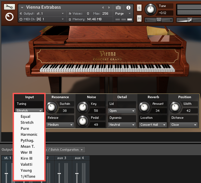Open the Vienna Extrabass instrument menu arrow
The height and width of the screenshot is (183, 201).
(22, 8)
